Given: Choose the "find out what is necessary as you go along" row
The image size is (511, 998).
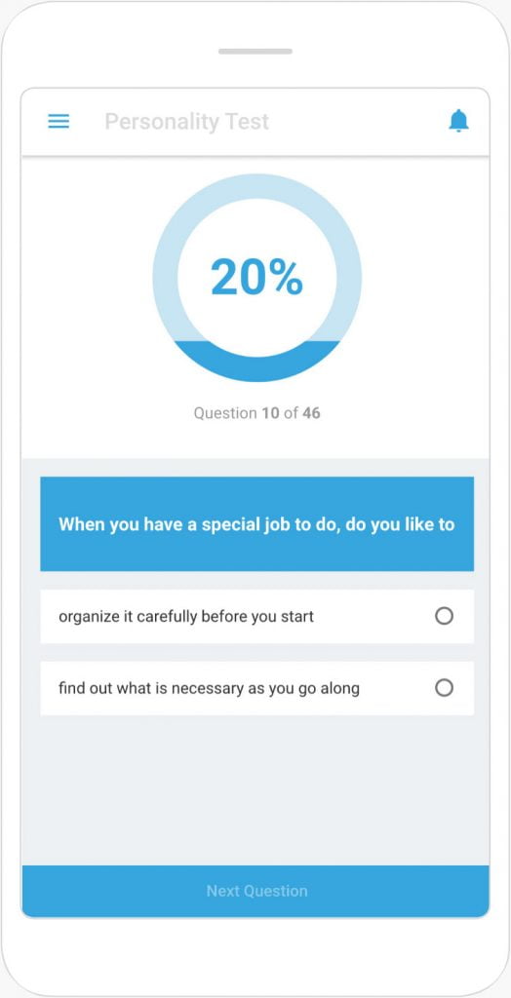Looking at the screenshot, I should tap(256, 688).
